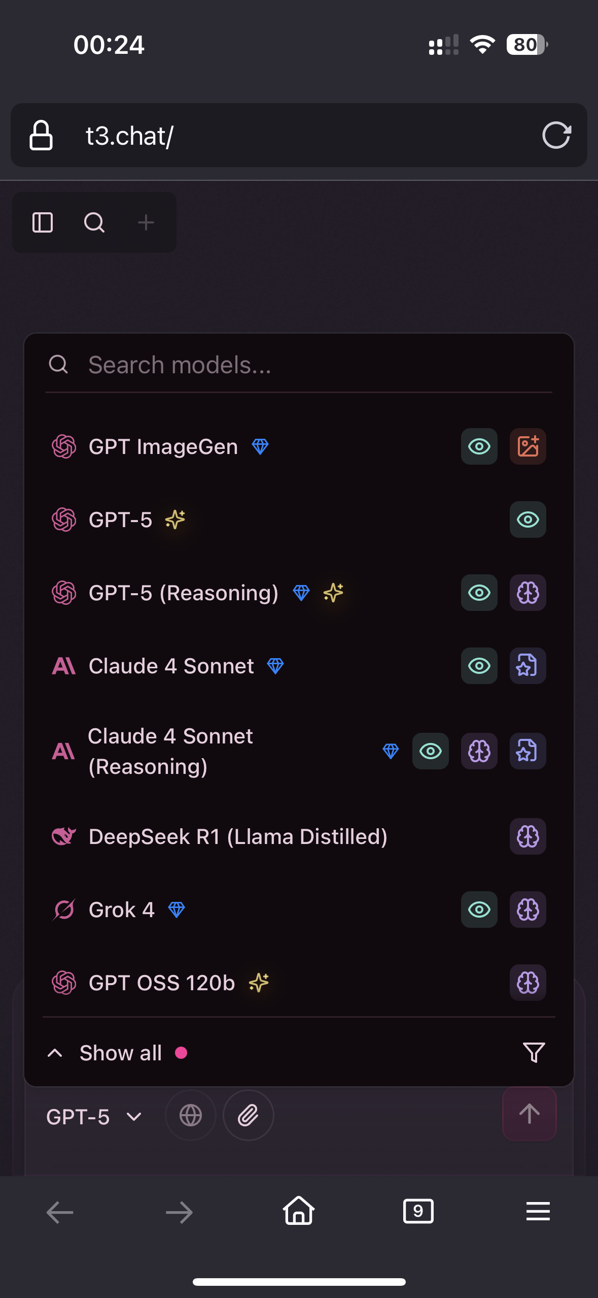Click the attach file paperclip icon
Image resolution: width=598 pixels, height=1298 pixels.
[249, 1115]
